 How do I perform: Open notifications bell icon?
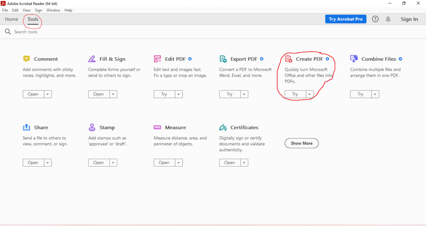pyautogui.click(x=388, y=19)
